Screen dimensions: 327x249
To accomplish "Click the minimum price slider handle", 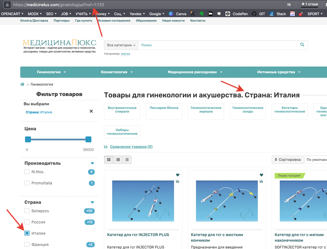I will pyautogui.click(x=28, y=139).
